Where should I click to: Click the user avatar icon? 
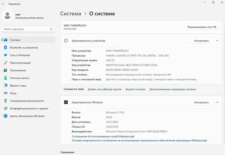tap(7, 16)
